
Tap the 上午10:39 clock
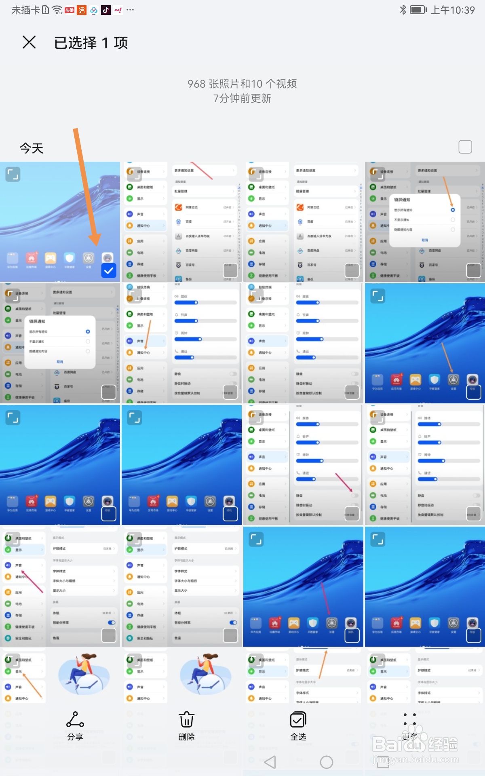pyautogui.click(x=453, y=10)
